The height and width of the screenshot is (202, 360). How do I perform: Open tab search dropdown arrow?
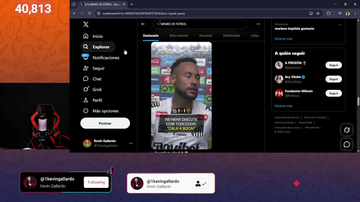click(74, 4)
